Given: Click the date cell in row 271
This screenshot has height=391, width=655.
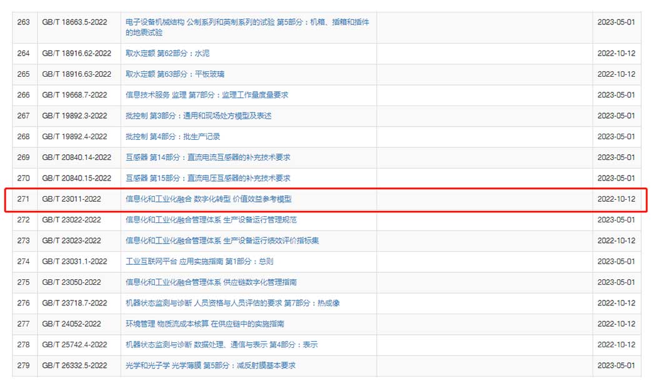Looking at the screenshot, I should (616, 199).
